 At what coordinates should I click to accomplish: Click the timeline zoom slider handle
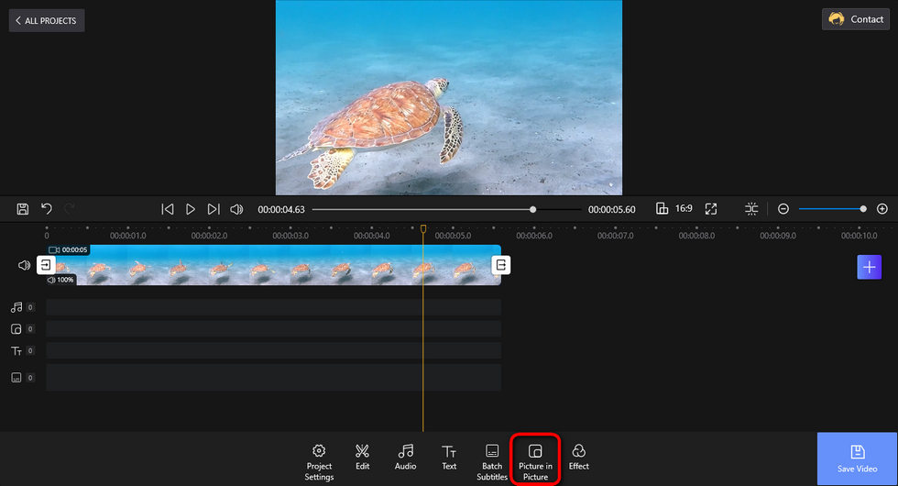coord(863,209)
